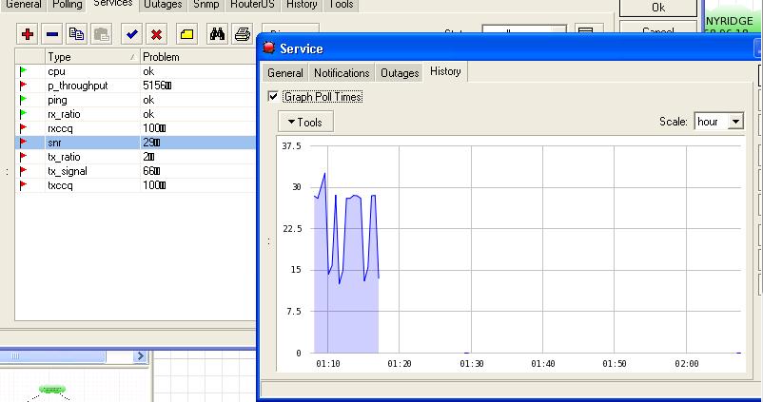This screenshot has height=402, width=763.
Task: Toggle the Graph Poll Times checkbox
Action: pyautogui.click(x=273, y=96)
